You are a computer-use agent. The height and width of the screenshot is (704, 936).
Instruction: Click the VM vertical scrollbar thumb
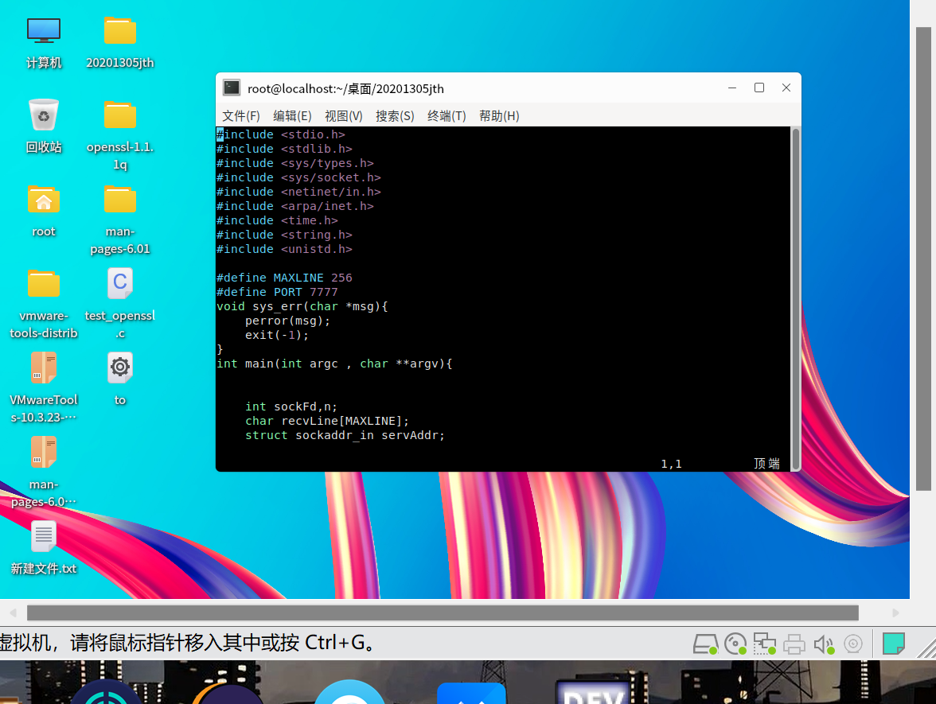(x=923, y=259)
